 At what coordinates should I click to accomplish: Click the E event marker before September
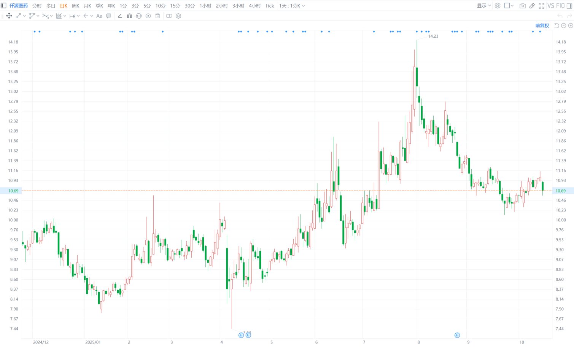[457, 335]
